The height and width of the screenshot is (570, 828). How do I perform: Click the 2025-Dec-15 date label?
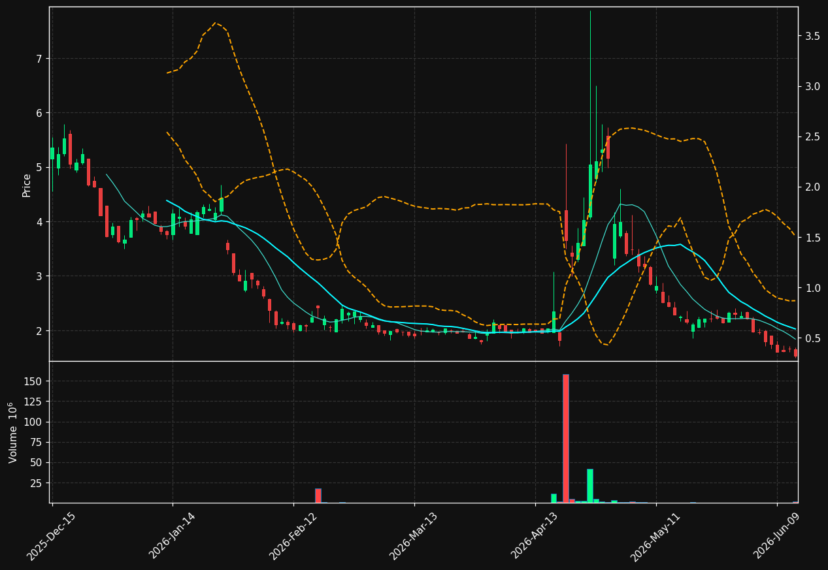point(51,536)
